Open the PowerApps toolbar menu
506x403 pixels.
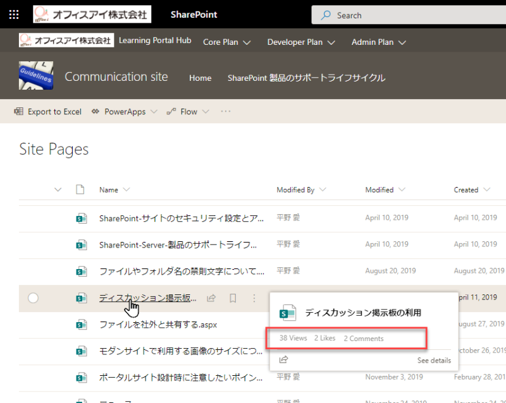click(124, 112)
